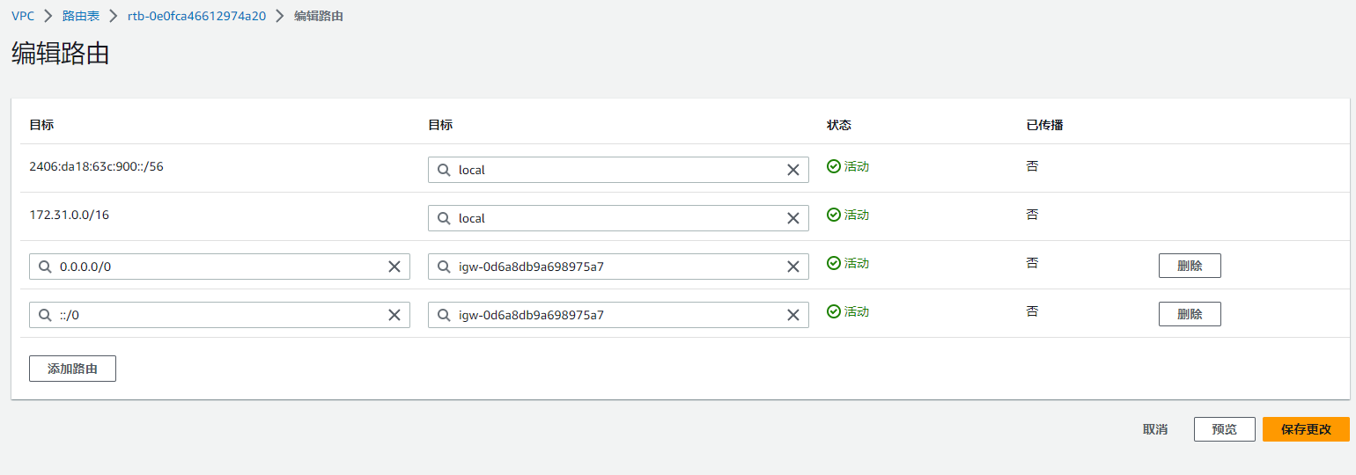This screenshot has width=1356, height=475.
Task: Clear local target for 172.31.0.0/16 route
Action: pyautogui.click(x=792, y=218)
